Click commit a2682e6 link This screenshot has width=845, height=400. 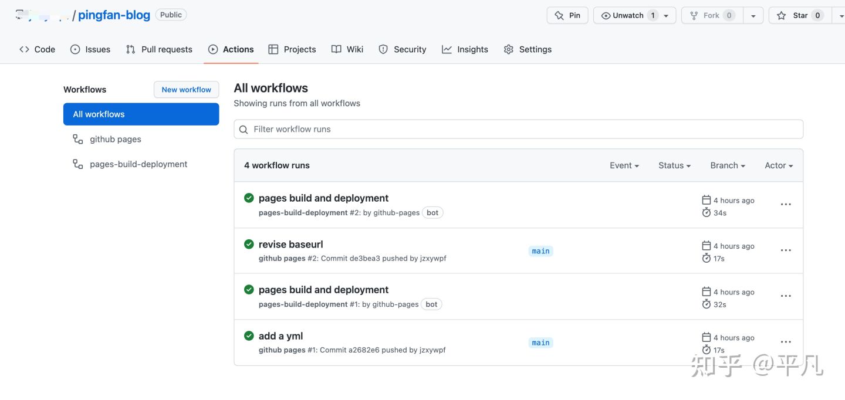click(x=364, y=350)
